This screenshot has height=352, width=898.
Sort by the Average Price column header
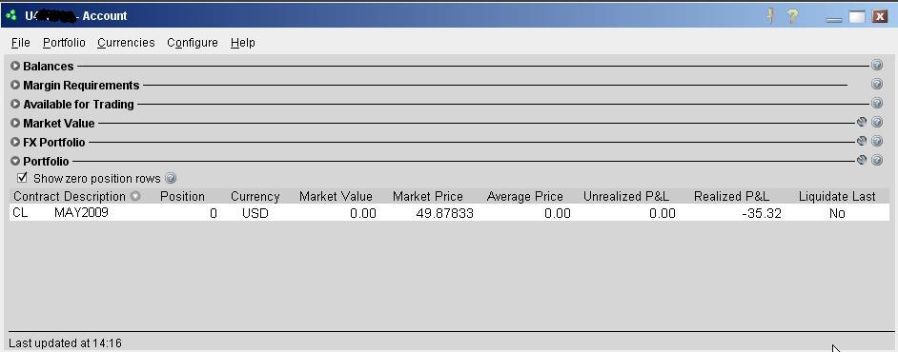click(x=524, y=197)
